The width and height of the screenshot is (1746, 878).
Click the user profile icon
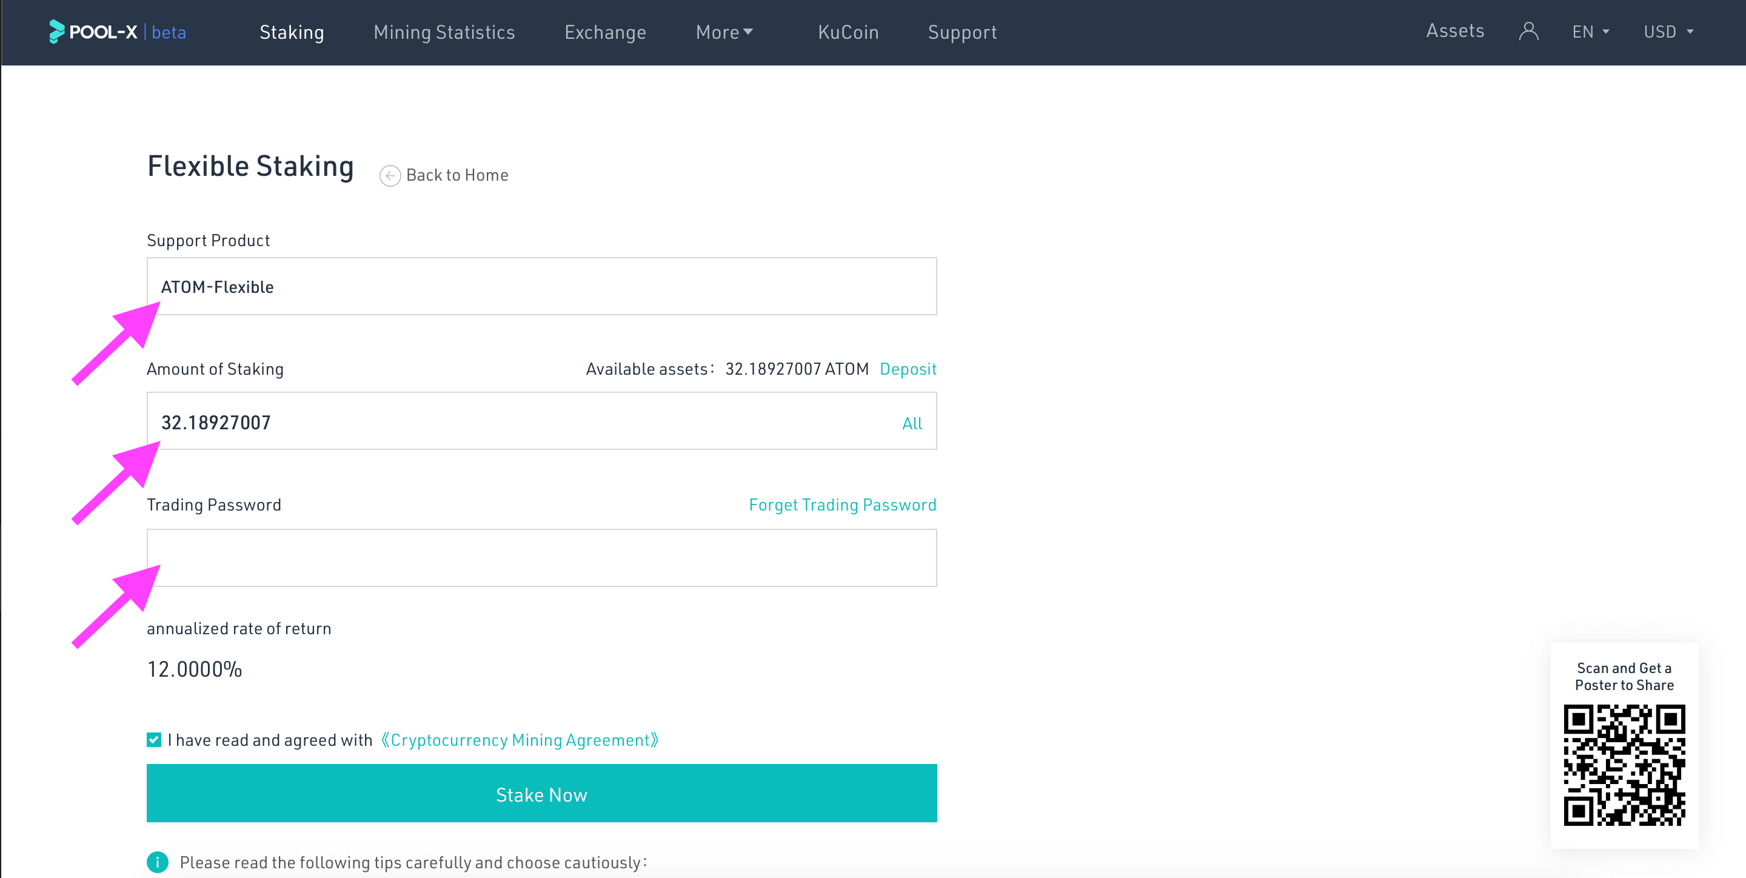1527,32
